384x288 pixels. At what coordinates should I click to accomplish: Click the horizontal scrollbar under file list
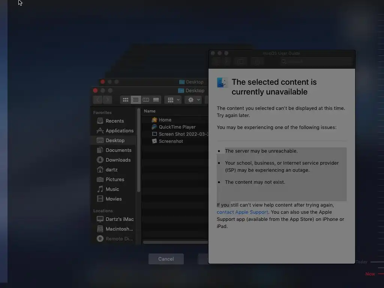[x=175, y=242]
